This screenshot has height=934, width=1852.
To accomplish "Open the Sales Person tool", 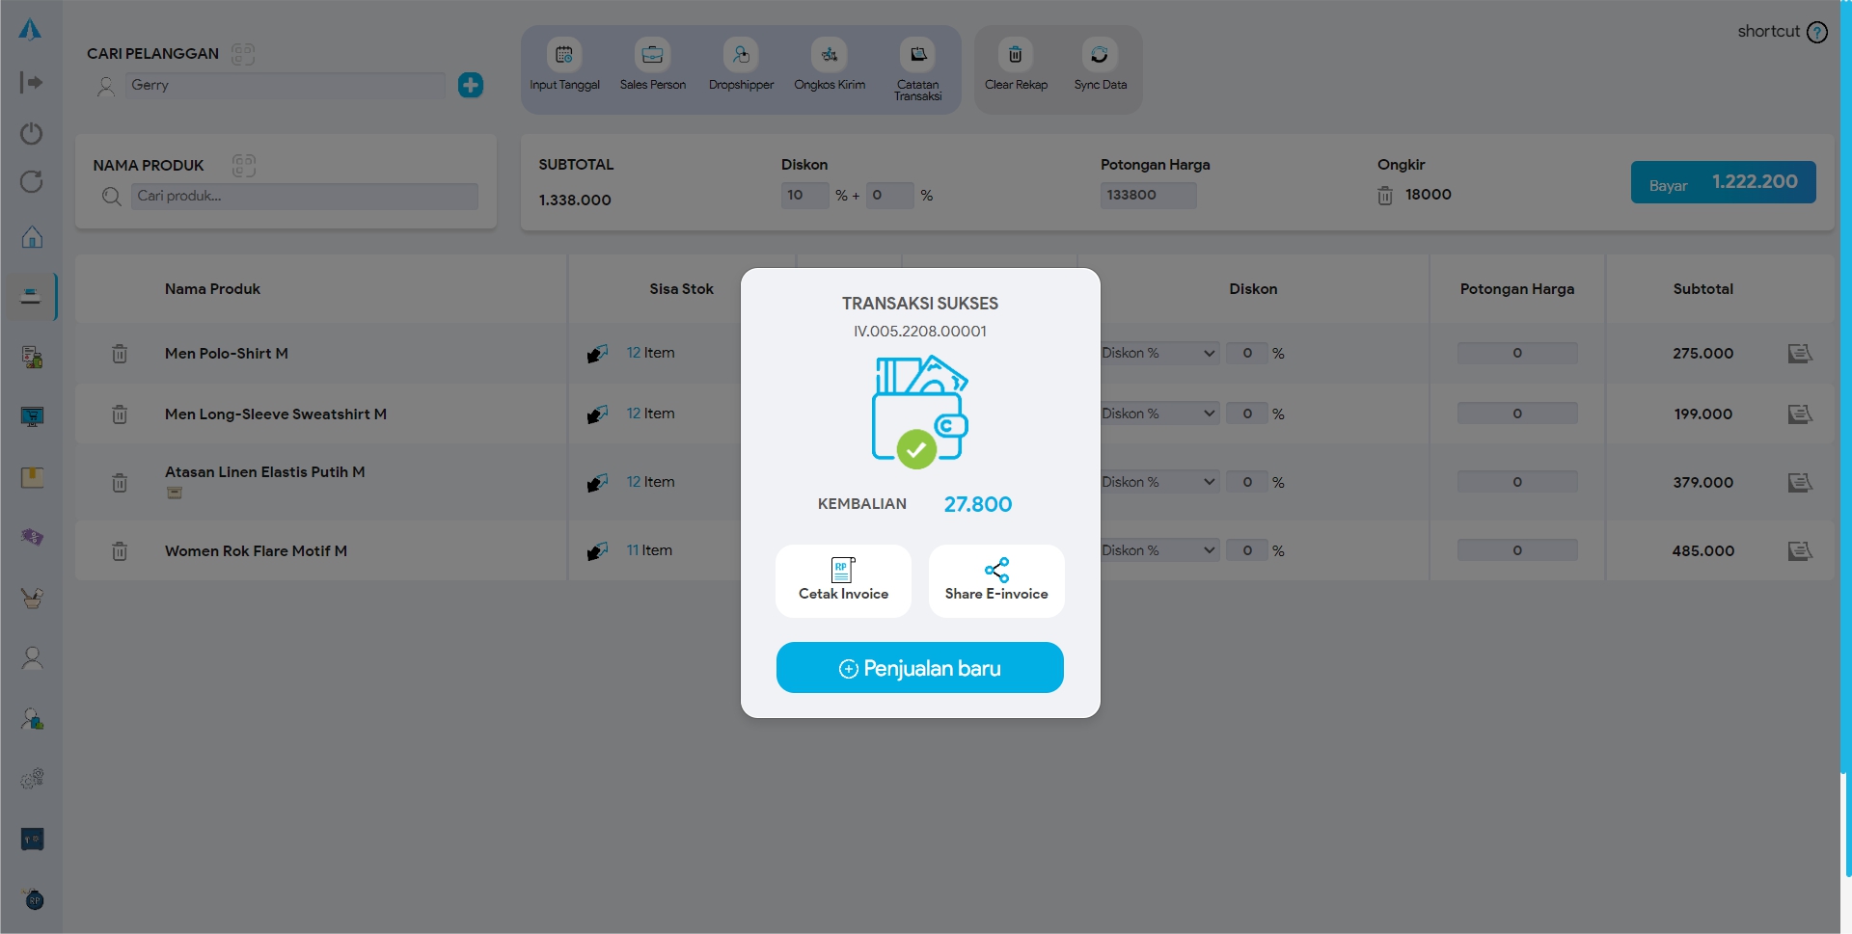I will tap(652, 55).
